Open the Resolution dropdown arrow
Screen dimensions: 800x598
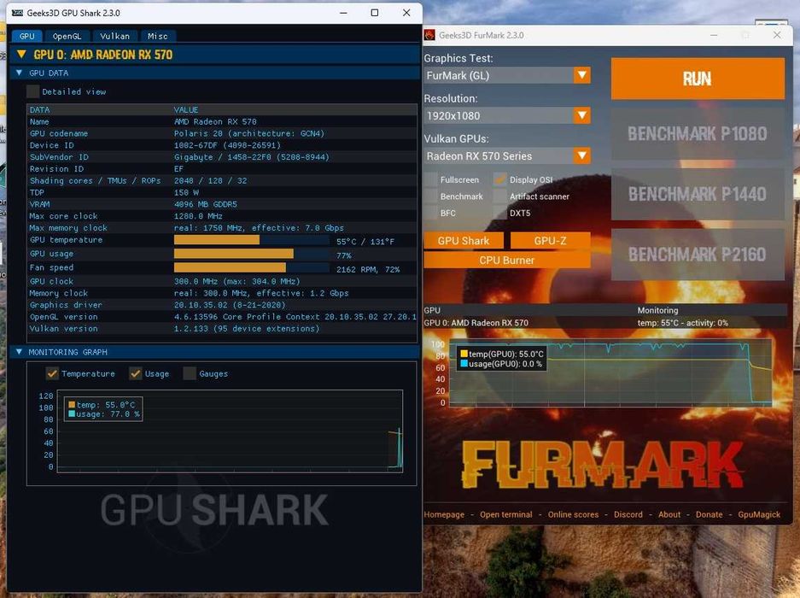pos(581,116)
